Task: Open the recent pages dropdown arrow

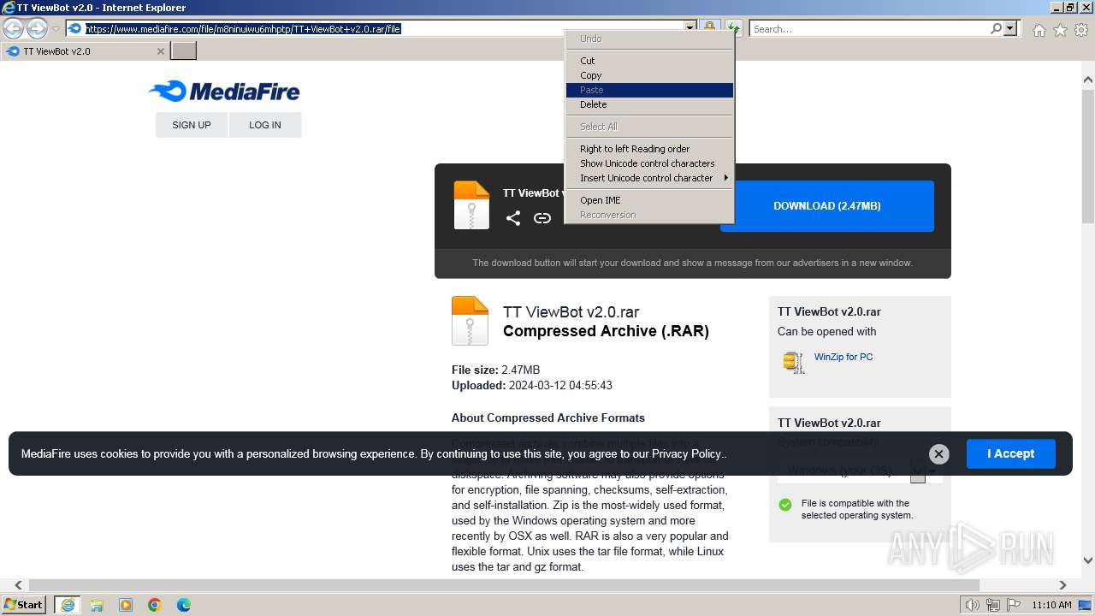Action: tap(56, 29)
